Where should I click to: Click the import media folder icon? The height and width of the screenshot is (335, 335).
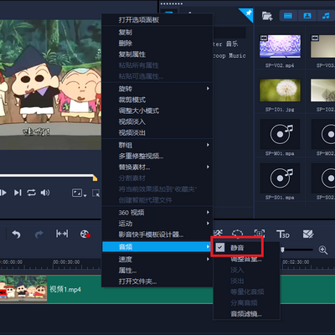click(x=267, y=16)
